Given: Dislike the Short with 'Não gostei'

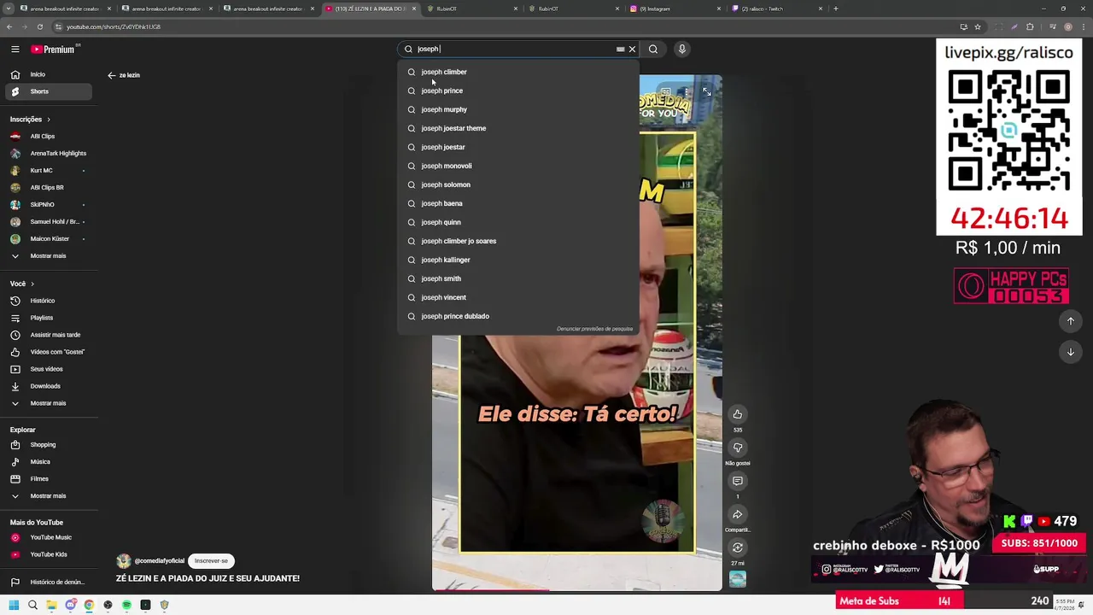Looking at the screenshot, I should pos(738,448).
